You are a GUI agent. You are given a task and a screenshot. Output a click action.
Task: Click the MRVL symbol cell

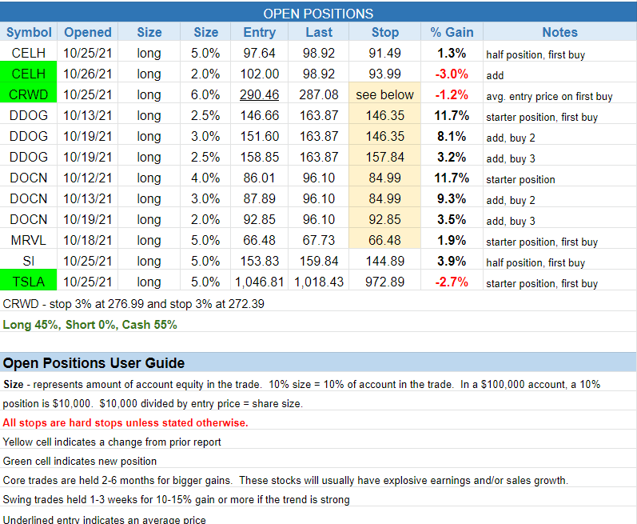(29, 240)
